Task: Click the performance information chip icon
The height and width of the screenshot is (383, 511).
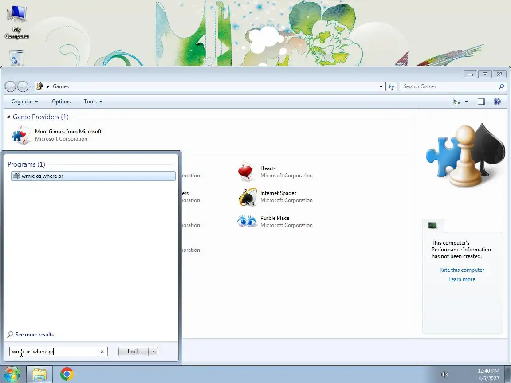Action: 433,225
